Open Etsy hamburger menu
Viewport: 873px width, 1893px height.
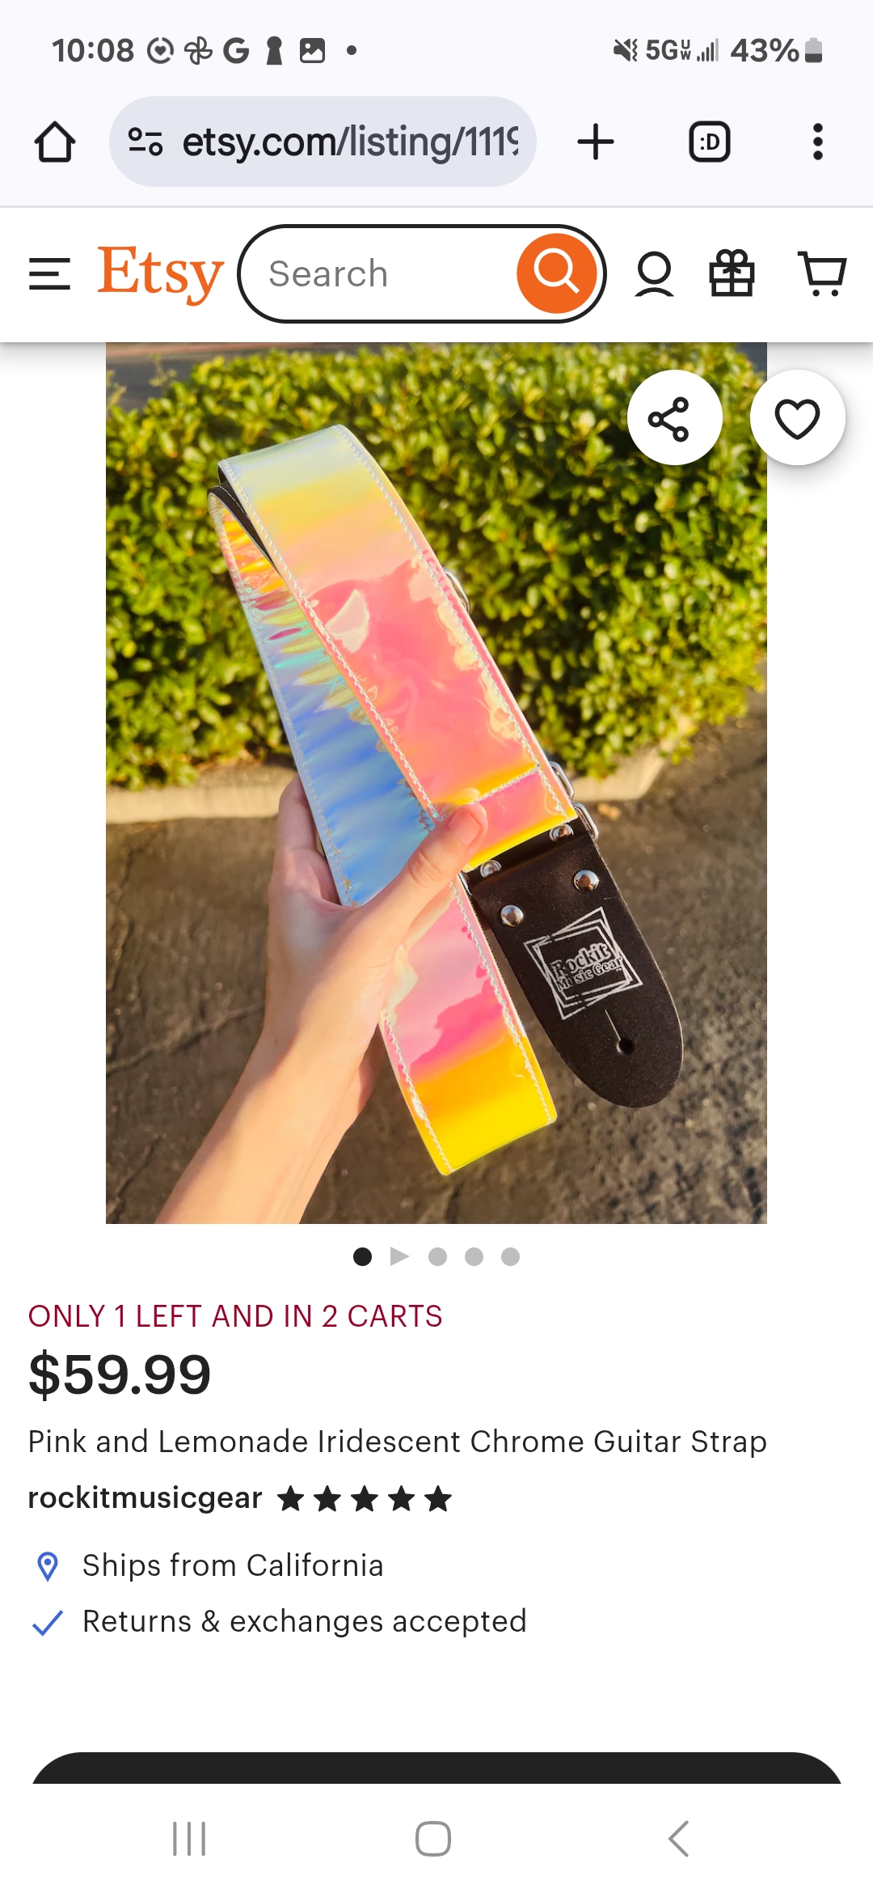(49, 273)
